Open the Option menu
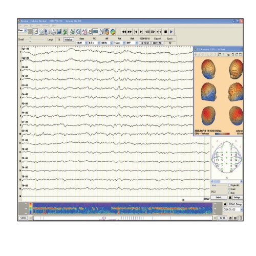The width and height of the screenshot is (256, 256). point(46,26)
